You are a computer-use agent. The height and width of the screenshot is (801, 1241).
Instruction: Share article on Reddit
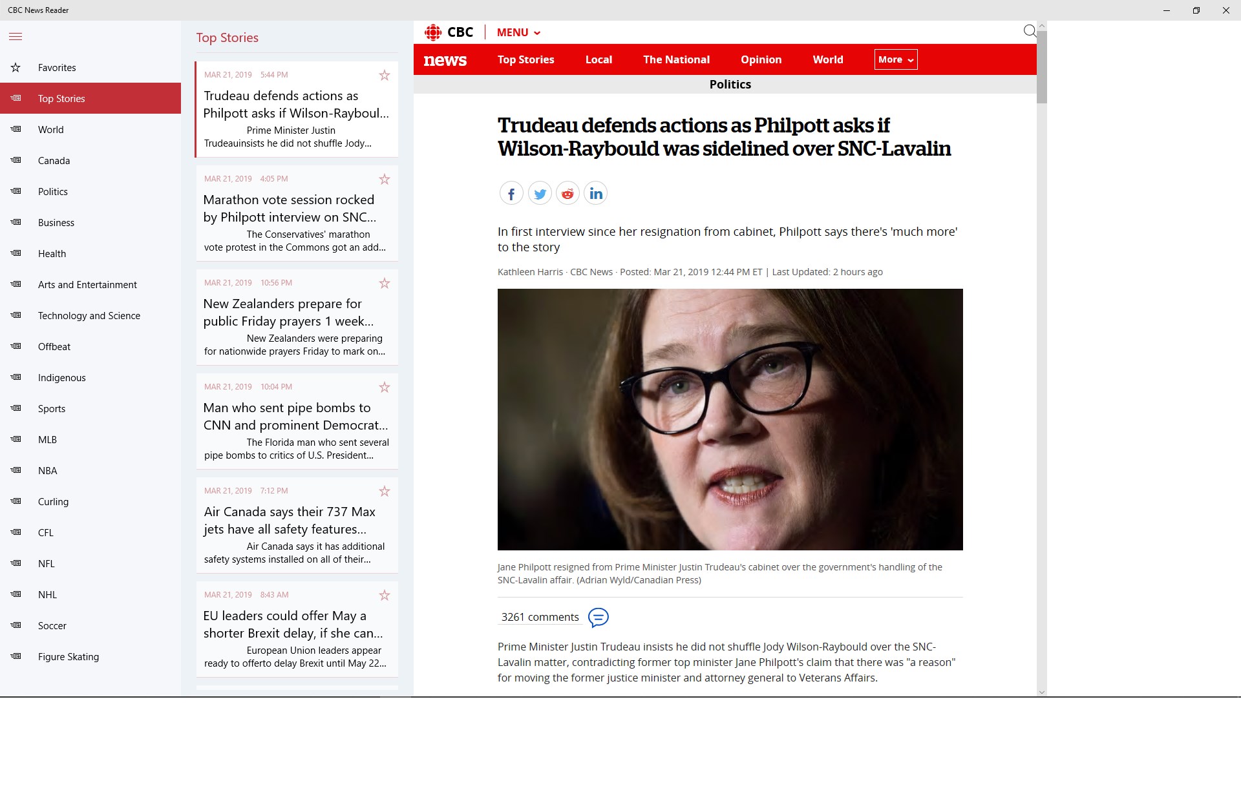(567, 193)
